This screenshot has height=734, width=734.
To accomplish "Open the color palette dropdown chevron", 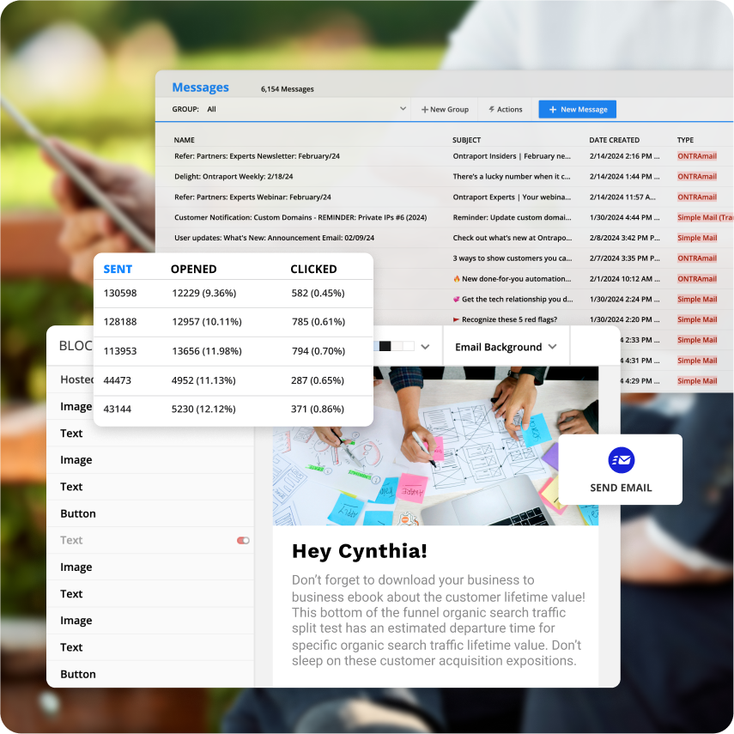I will [x=424, y=345].
